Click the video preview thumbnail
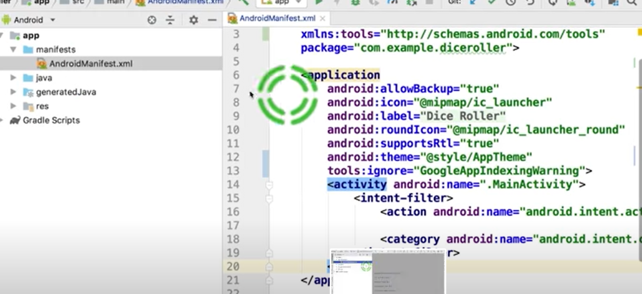This screenshot has width=642, height=294. pyautogui.click(x=388, y=272)
